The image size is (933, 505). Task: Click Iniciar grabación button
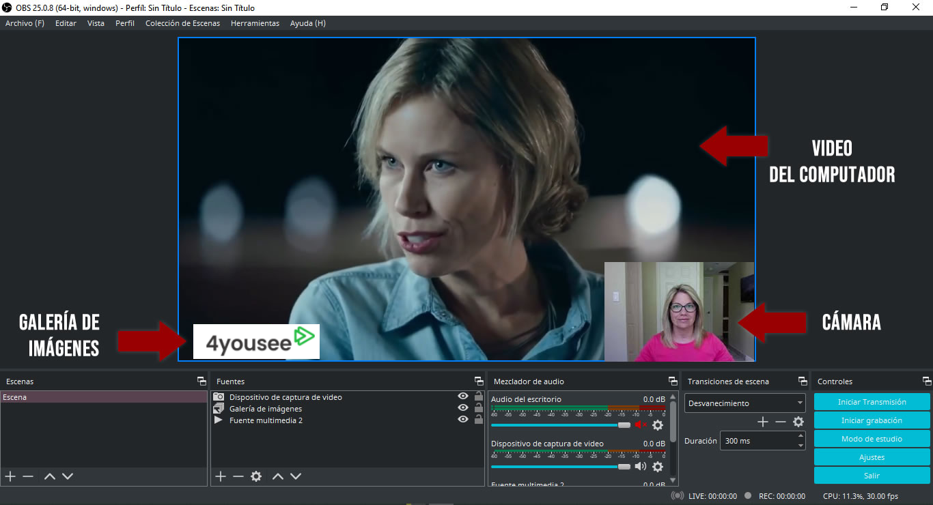tap(872, 420)
